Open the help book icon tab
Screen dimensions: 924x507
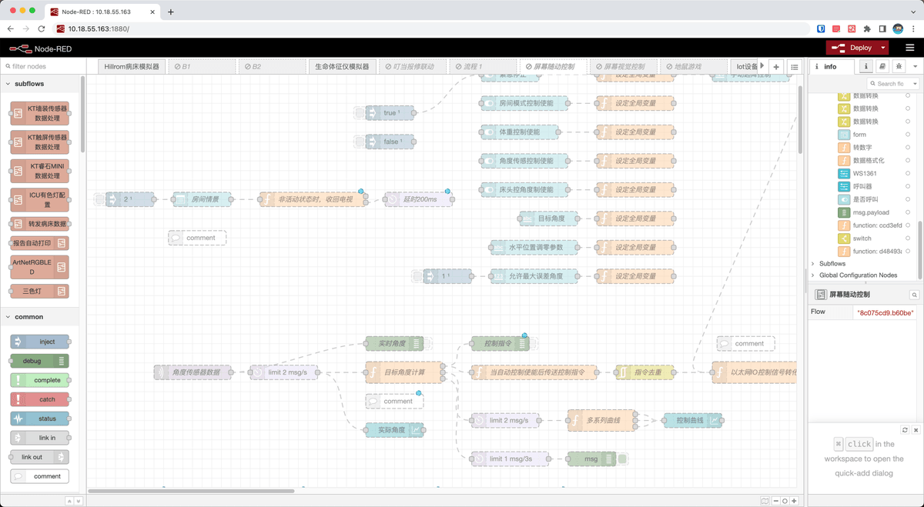882,67
